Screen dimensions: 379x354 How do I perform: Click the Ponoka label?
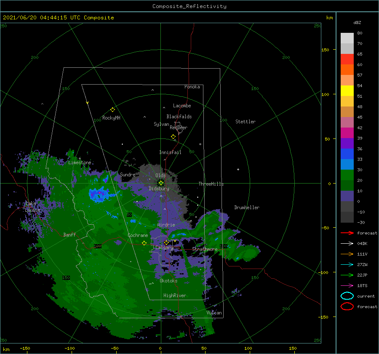(x=192, y=87)
